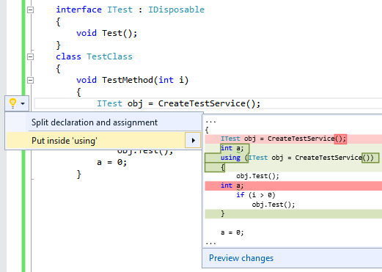Click removed 'int a;' red preview line

[x=293, y=185]
